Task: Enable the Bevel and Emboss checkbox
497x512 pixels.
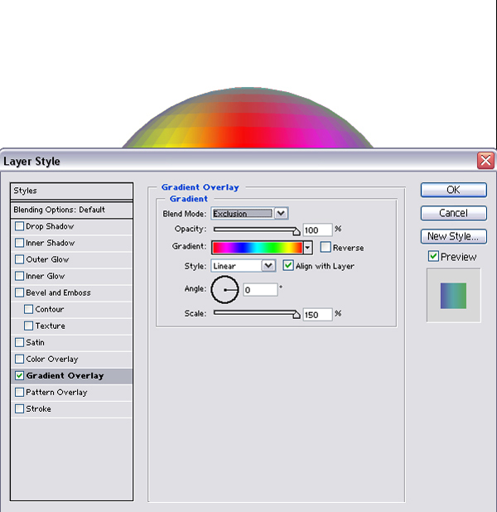Action: tap(20, 292)
